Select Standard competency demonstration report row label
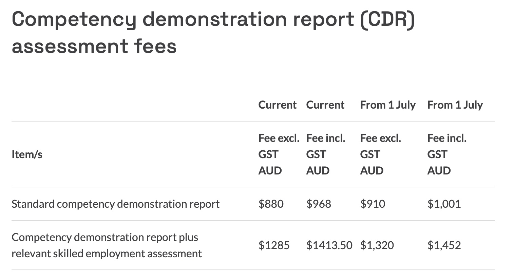This screenshot has width=532, height=279. click(115, 204)
